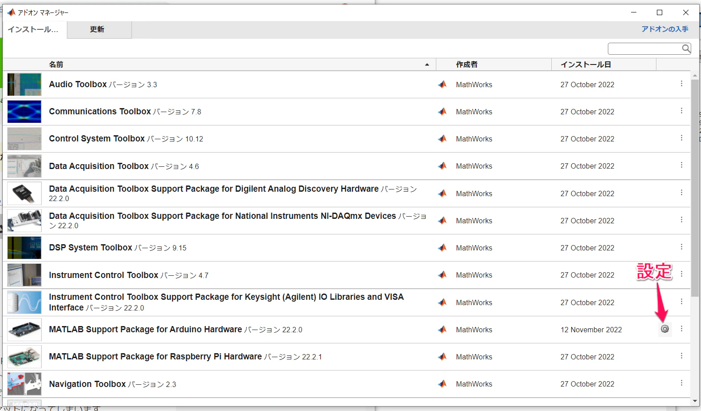Select Audio Toolbox name text
Screen dimensions: 701x411
pyautogui.click(x=78, y=84)
